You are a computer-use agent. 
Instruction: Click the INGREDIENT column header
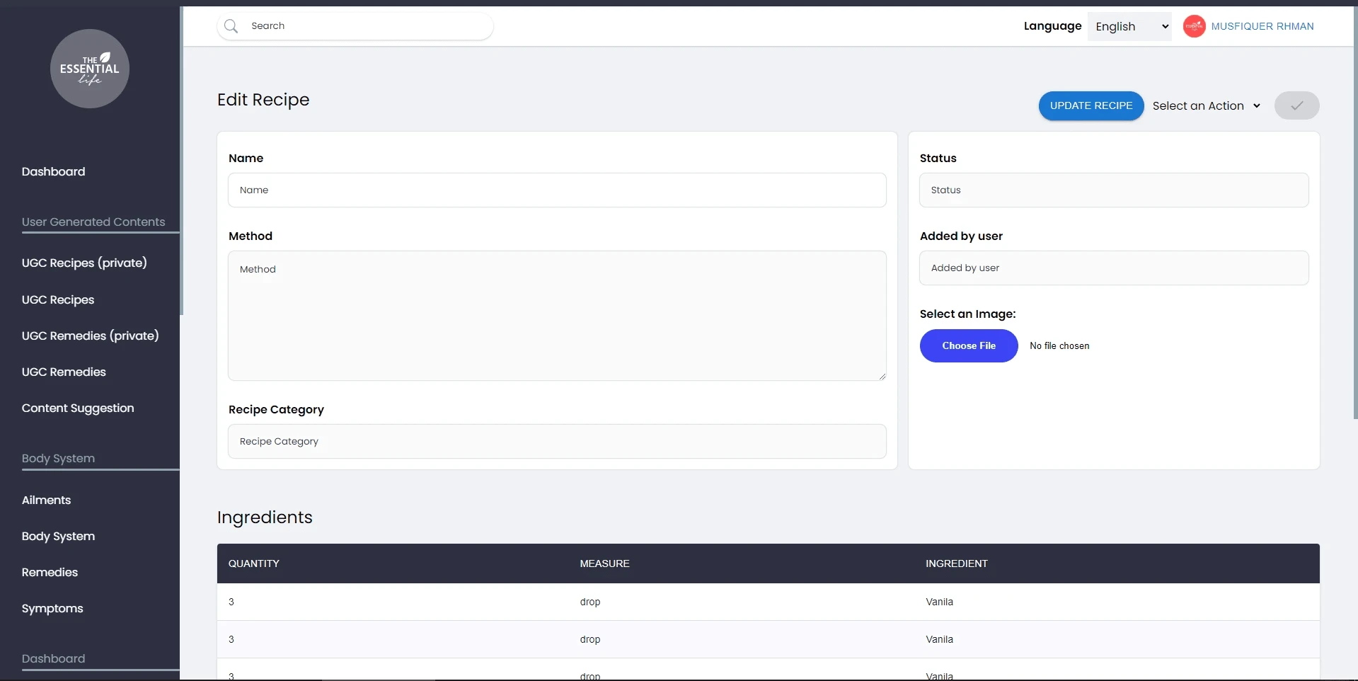pos(956,563)
